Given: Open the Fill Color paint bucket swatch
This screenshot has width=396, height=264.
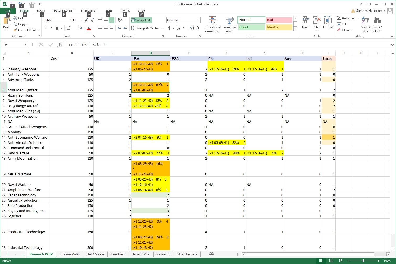Looking at the screenshot, I should tap(80, 28).
